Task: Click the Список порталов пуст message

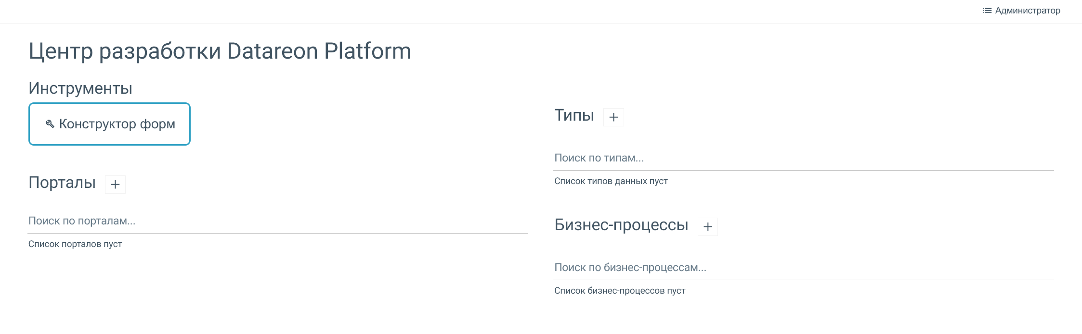Action: pyautogui.click(x=75, y=244)
